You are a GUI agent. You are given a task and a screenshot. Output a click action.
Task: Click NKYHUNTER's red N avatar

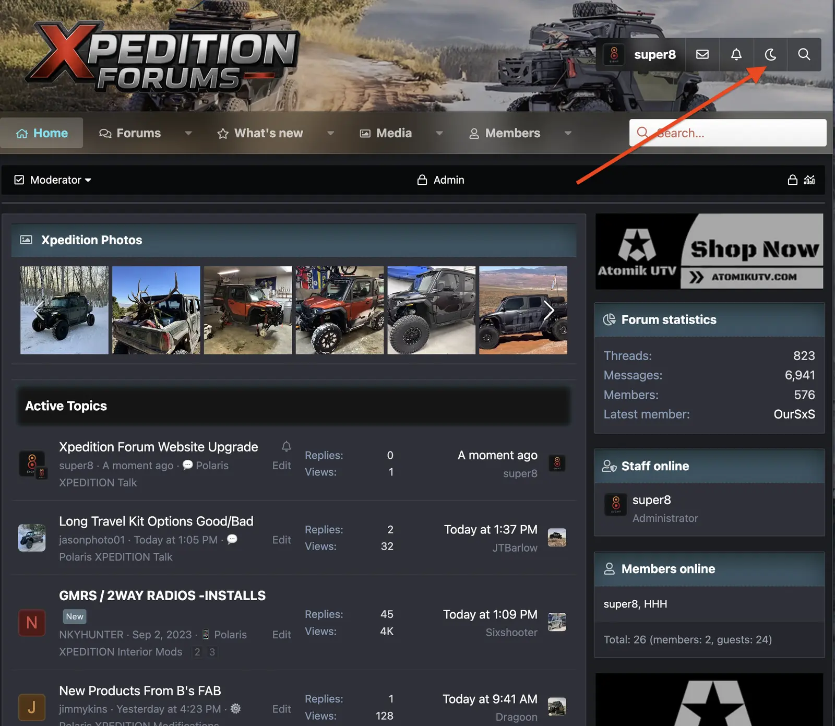32,623
